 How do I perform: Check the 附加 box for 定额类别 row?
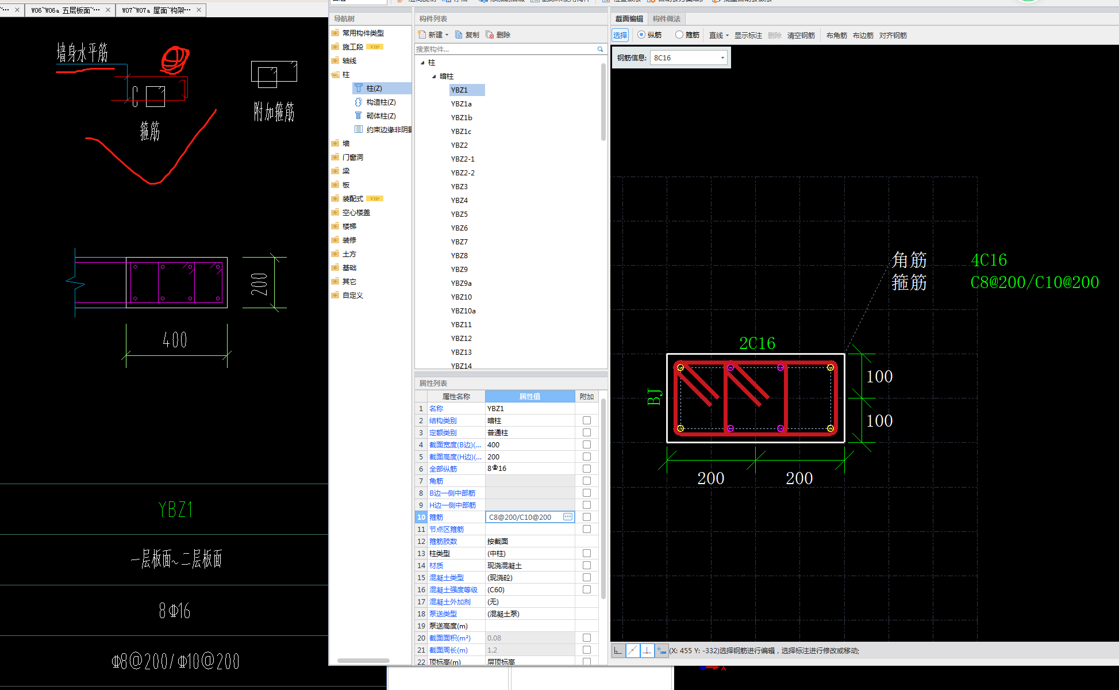coord(587,432)
